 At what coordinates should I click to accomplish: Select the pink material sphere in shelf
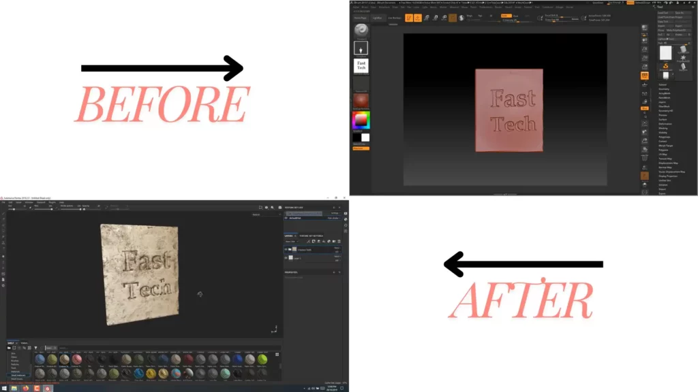click(76, 359)
